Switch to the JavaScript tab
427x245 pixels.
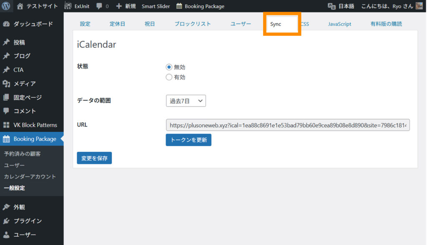point(339,24)
